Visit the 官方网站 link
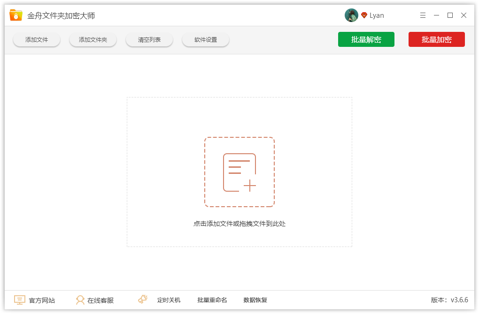Screen dimensions: 479x314 pyautogui.click(x=41, y=300)
